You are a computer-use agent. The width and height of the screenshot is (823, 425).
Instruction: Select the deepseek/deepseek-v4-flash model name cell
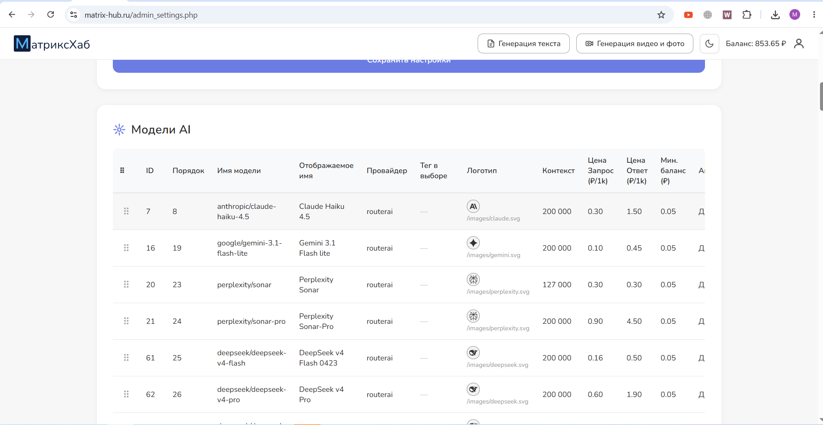(x=252, y=358)
